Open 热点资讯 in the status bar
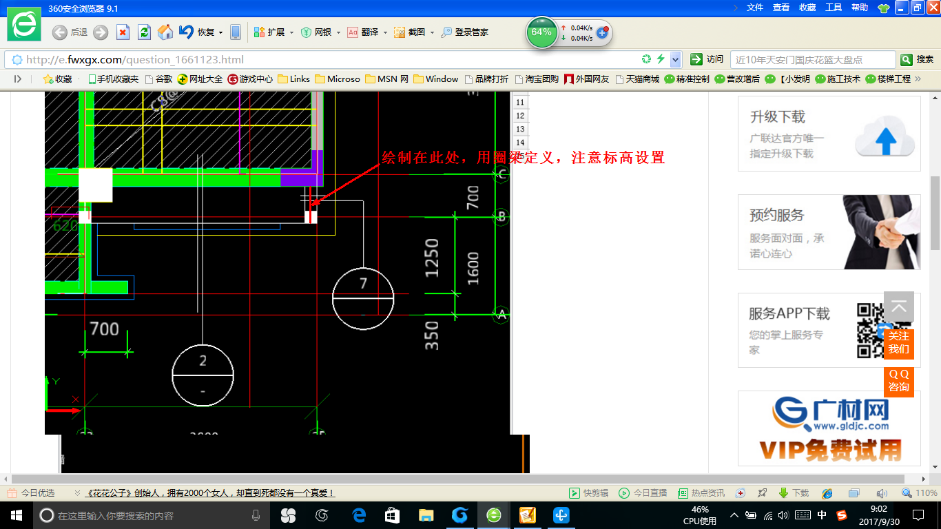 coord(701,493)
